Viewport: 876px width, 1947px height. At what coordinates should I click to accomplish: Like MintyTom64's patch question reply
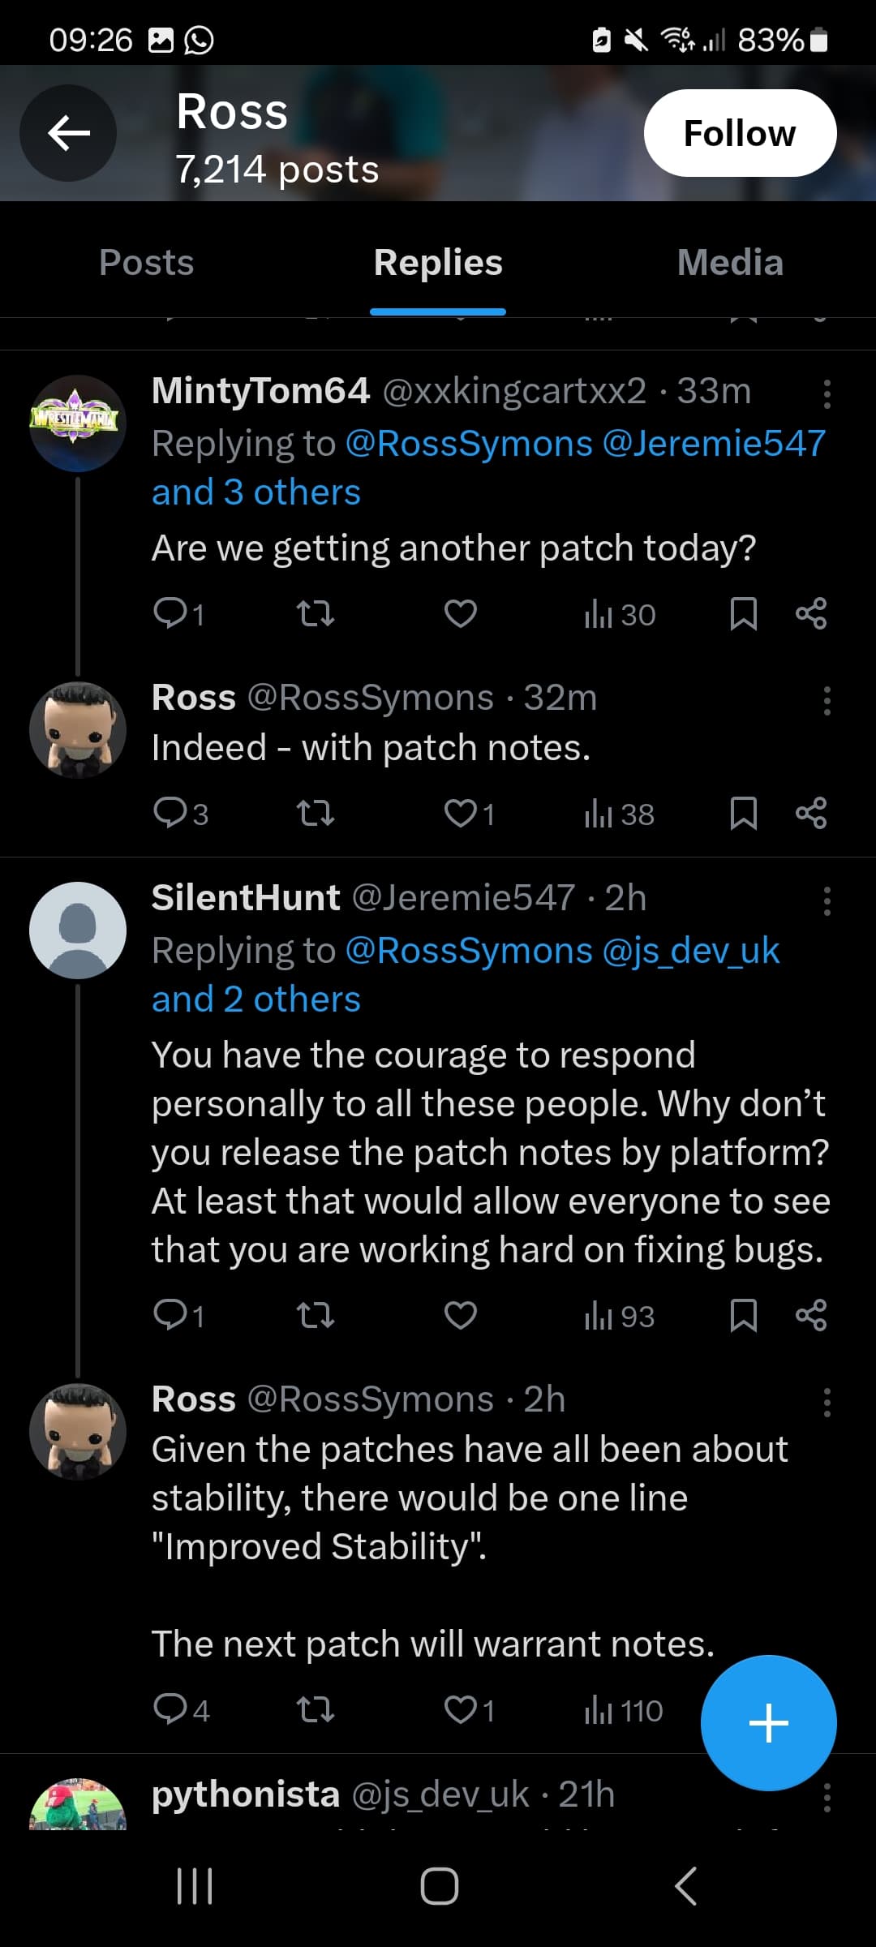[461, 614]
